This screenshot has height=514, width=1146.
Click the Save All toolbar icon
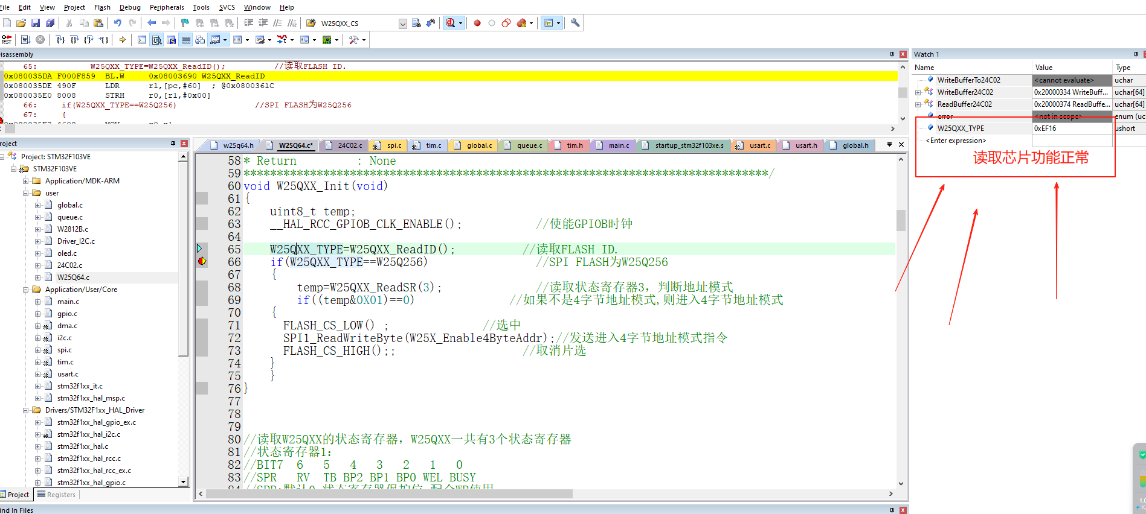pos(50,23)
